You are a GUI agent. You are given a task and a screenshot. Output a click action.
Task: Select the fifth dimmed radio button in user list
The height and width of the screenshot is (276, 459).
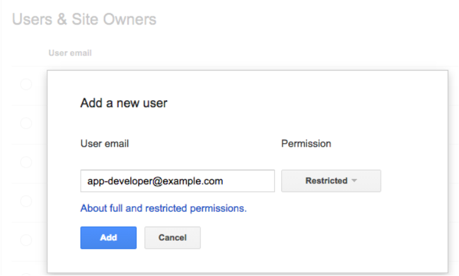[26, 240]
